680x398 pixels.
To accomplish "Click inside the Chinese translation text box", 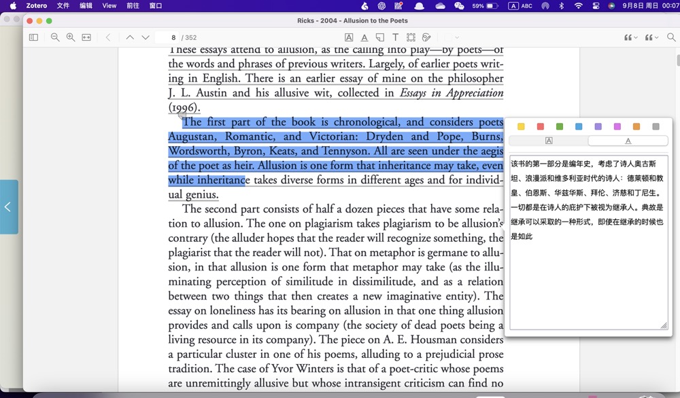I will pyautogui.click(x=588, y=242).
